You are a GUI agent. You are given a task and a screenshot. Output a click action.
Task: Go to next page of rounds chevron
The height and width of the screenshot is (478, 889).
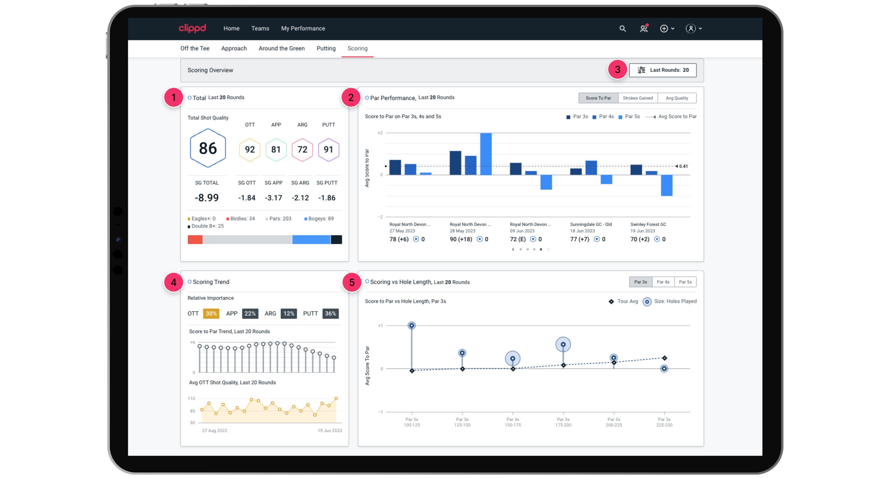tap(549, 249)
